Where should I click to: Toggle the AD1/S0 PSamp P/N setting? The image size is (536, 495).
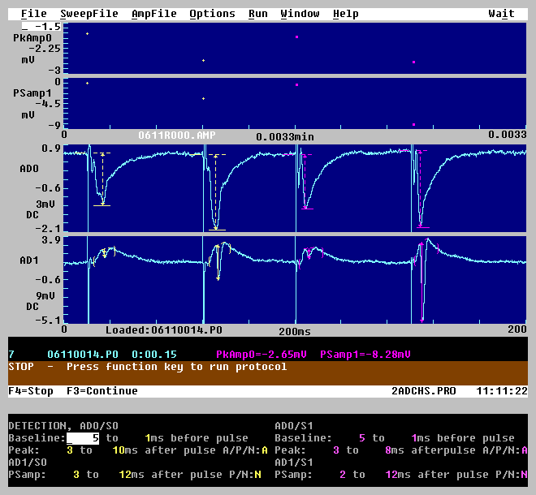(x=258, y=475)
